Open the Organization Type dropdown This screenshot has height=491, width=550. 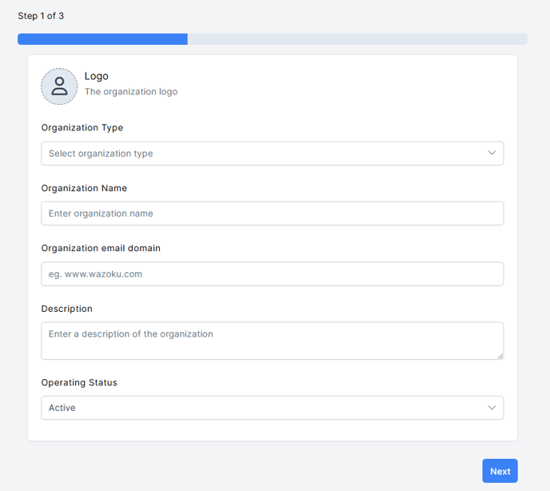point(272,154)
